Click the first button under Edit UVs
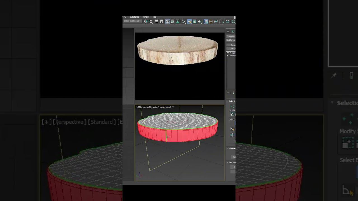Screen dimensions: 358x201 (233, 167)
